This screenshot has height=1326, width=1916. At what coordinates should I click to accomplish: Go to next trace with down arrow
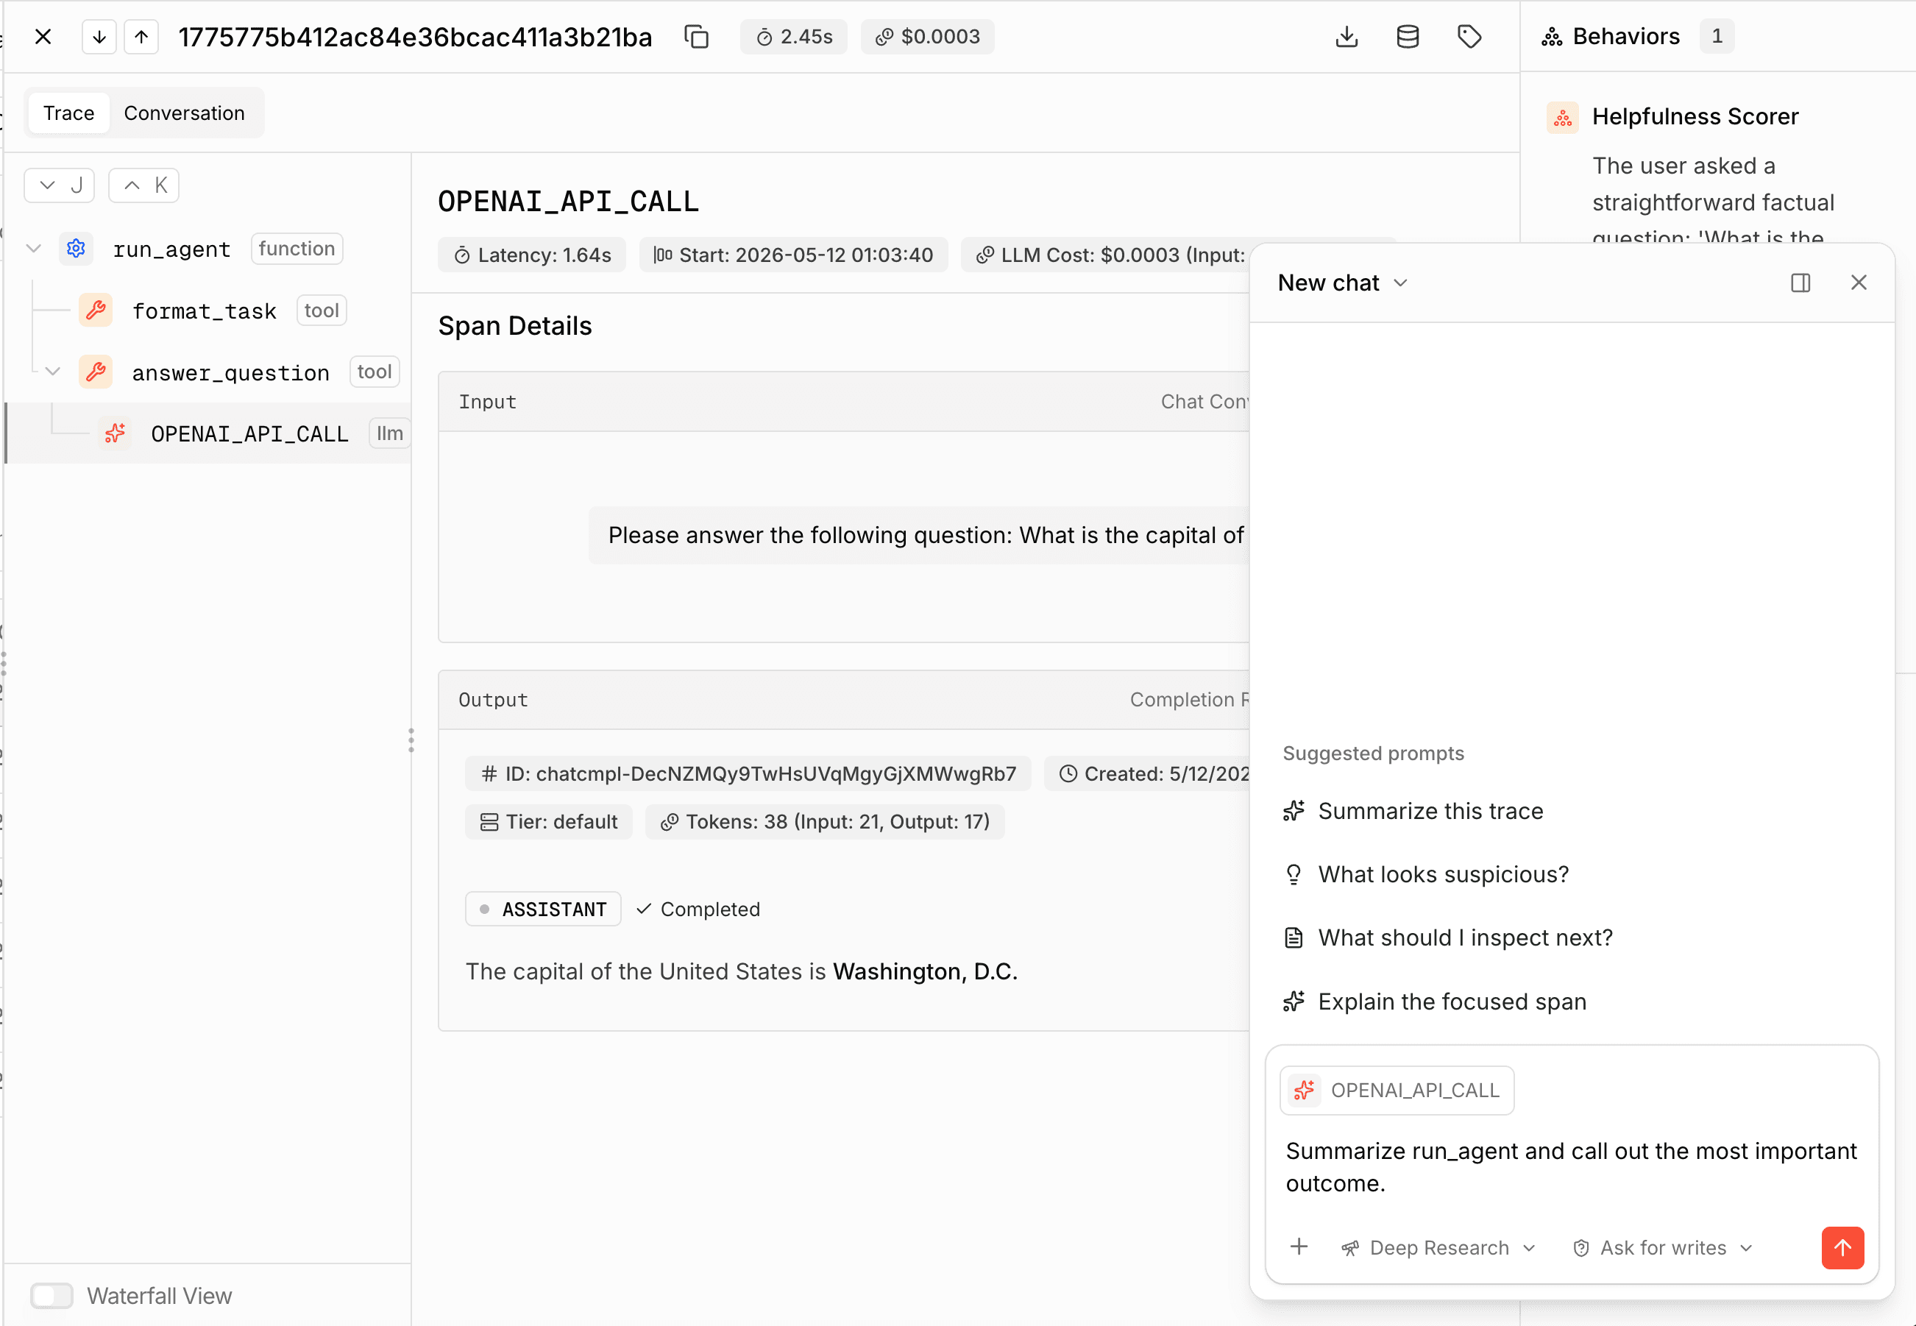coord(99,37)
